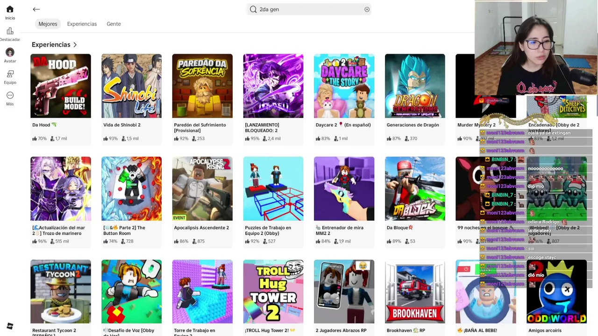Open the 2 Jugadores Abrazos RP thumbnail
The image size is (598, 336).
click(x=344, y=292)
